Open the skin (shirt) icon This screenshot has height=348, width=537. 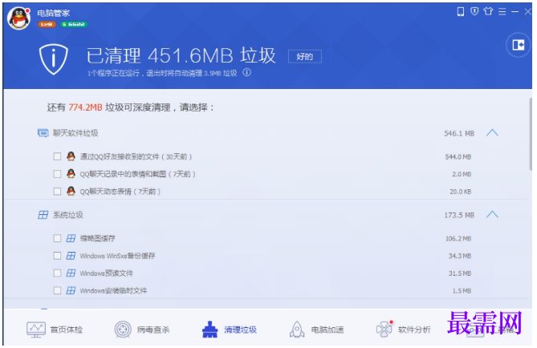click(x=488, y=12)
